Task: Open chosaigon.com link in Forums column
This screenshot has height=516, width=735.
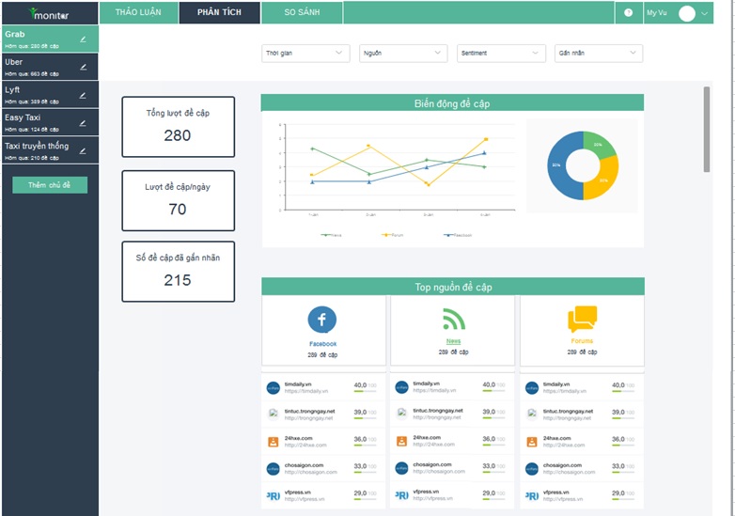Action: coord(569,472)
